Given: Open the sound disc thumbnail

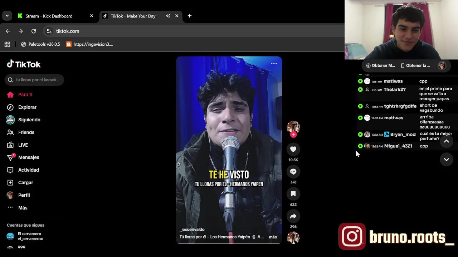Looking at the screenshot, I should click(293, 238).
